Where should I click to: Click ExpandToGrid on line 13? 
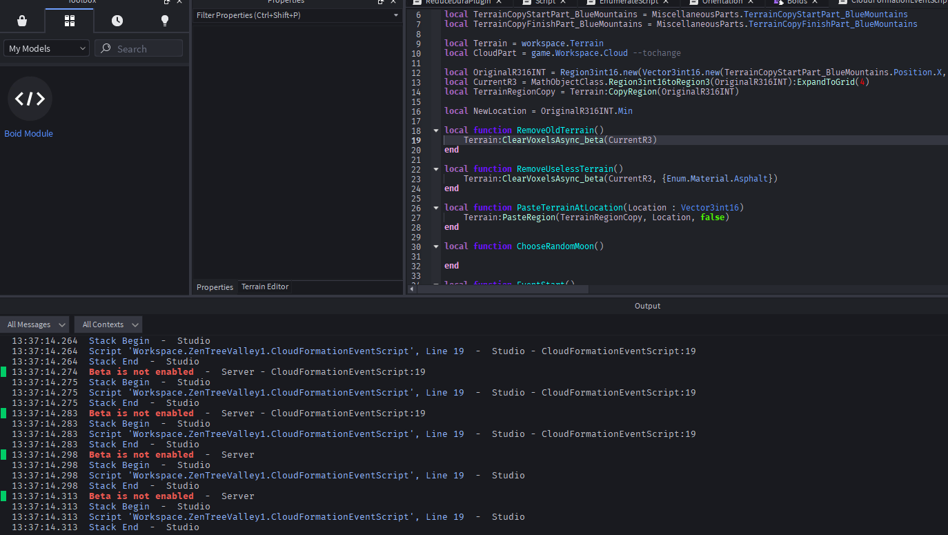pos(826,82)
